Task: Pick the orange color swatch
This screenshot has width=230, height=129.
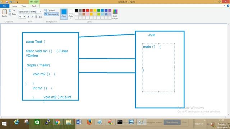Action: coord(91,10)
